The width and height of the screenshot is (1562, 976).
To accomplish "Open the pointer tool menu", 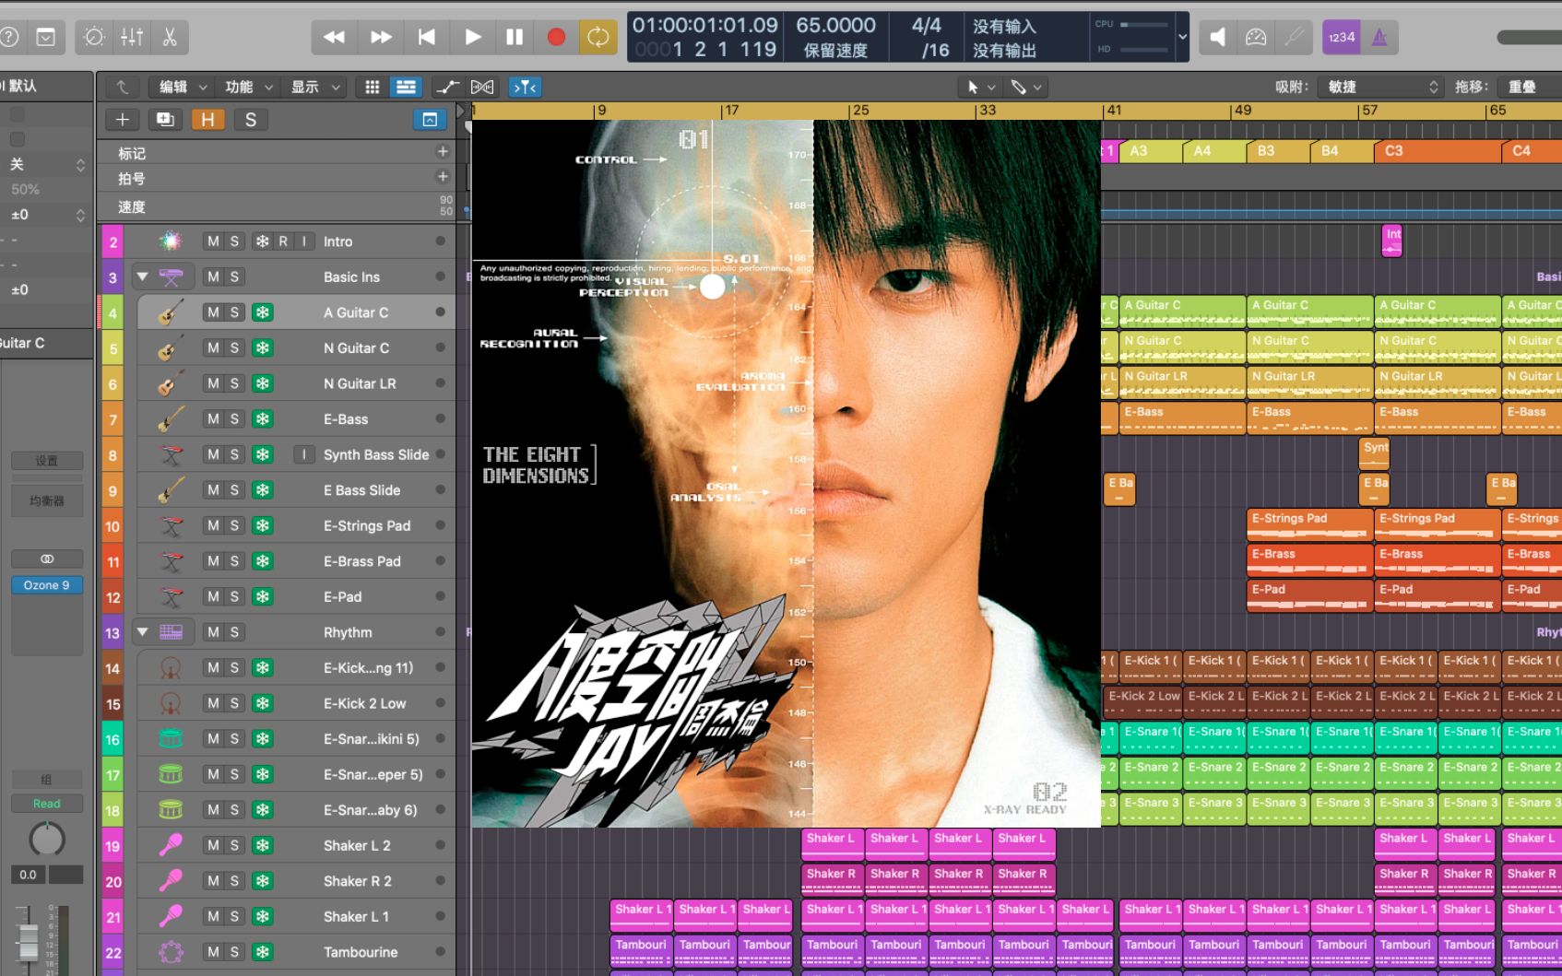I will (978, 87).
